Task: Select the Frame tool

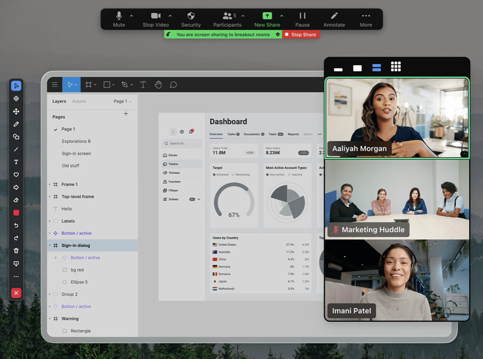Action: tap(90, 84)
